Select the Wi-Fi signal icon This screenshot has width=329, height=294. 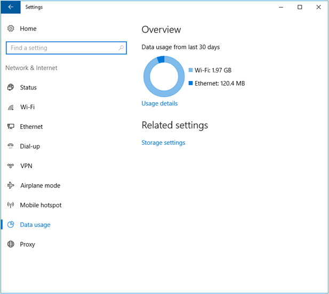click(x=11, y=108)
